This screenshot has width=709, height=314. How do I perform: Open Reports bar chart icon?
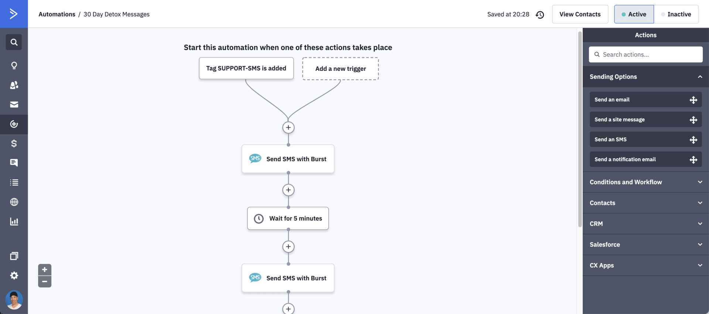pos(14,221)
